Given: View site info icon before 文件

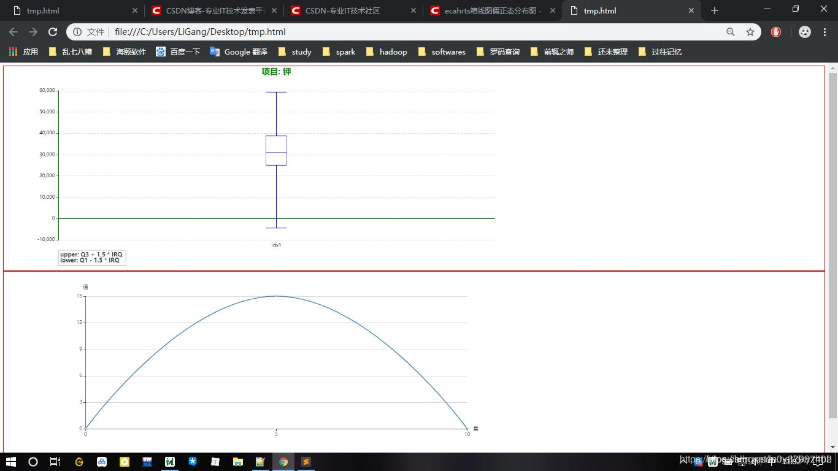Looking at the screenshot, I should [x=77, y=32].
